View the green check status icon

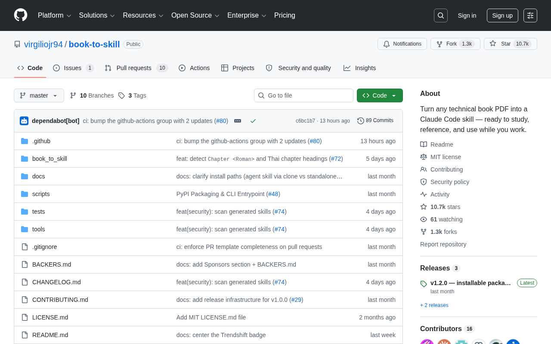(x=253, y=121)
